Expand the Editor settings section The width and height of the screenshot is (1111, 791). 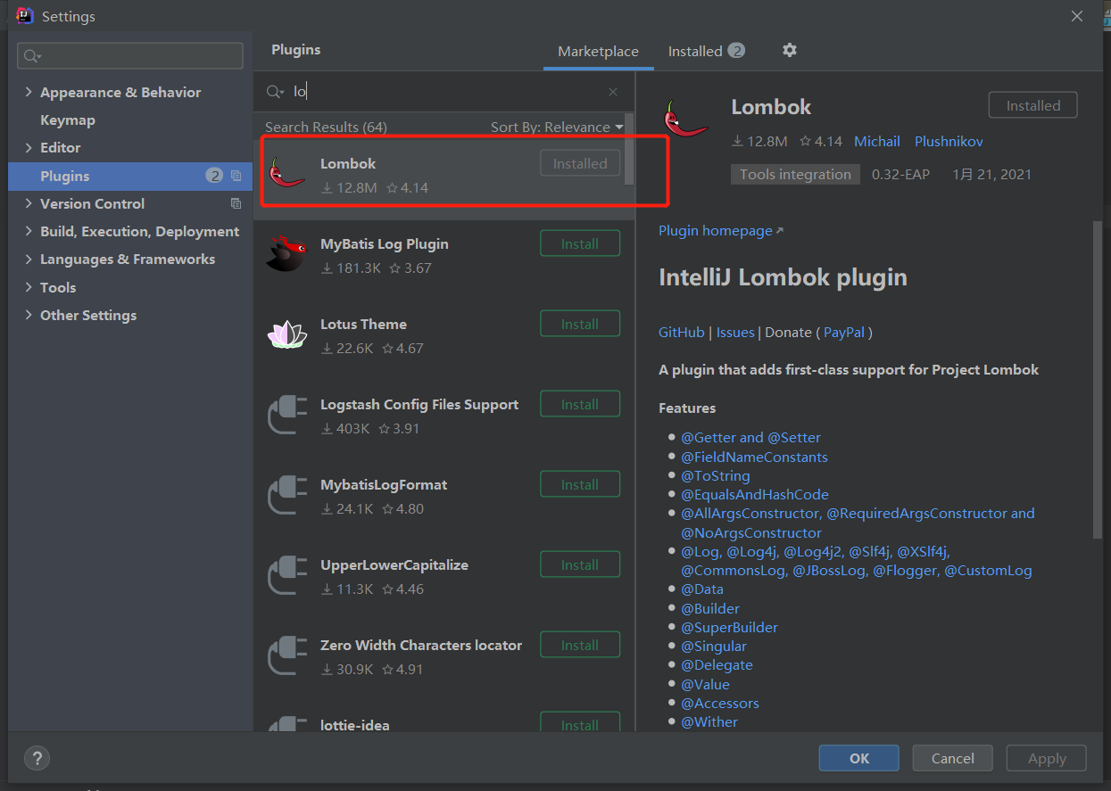29,147
